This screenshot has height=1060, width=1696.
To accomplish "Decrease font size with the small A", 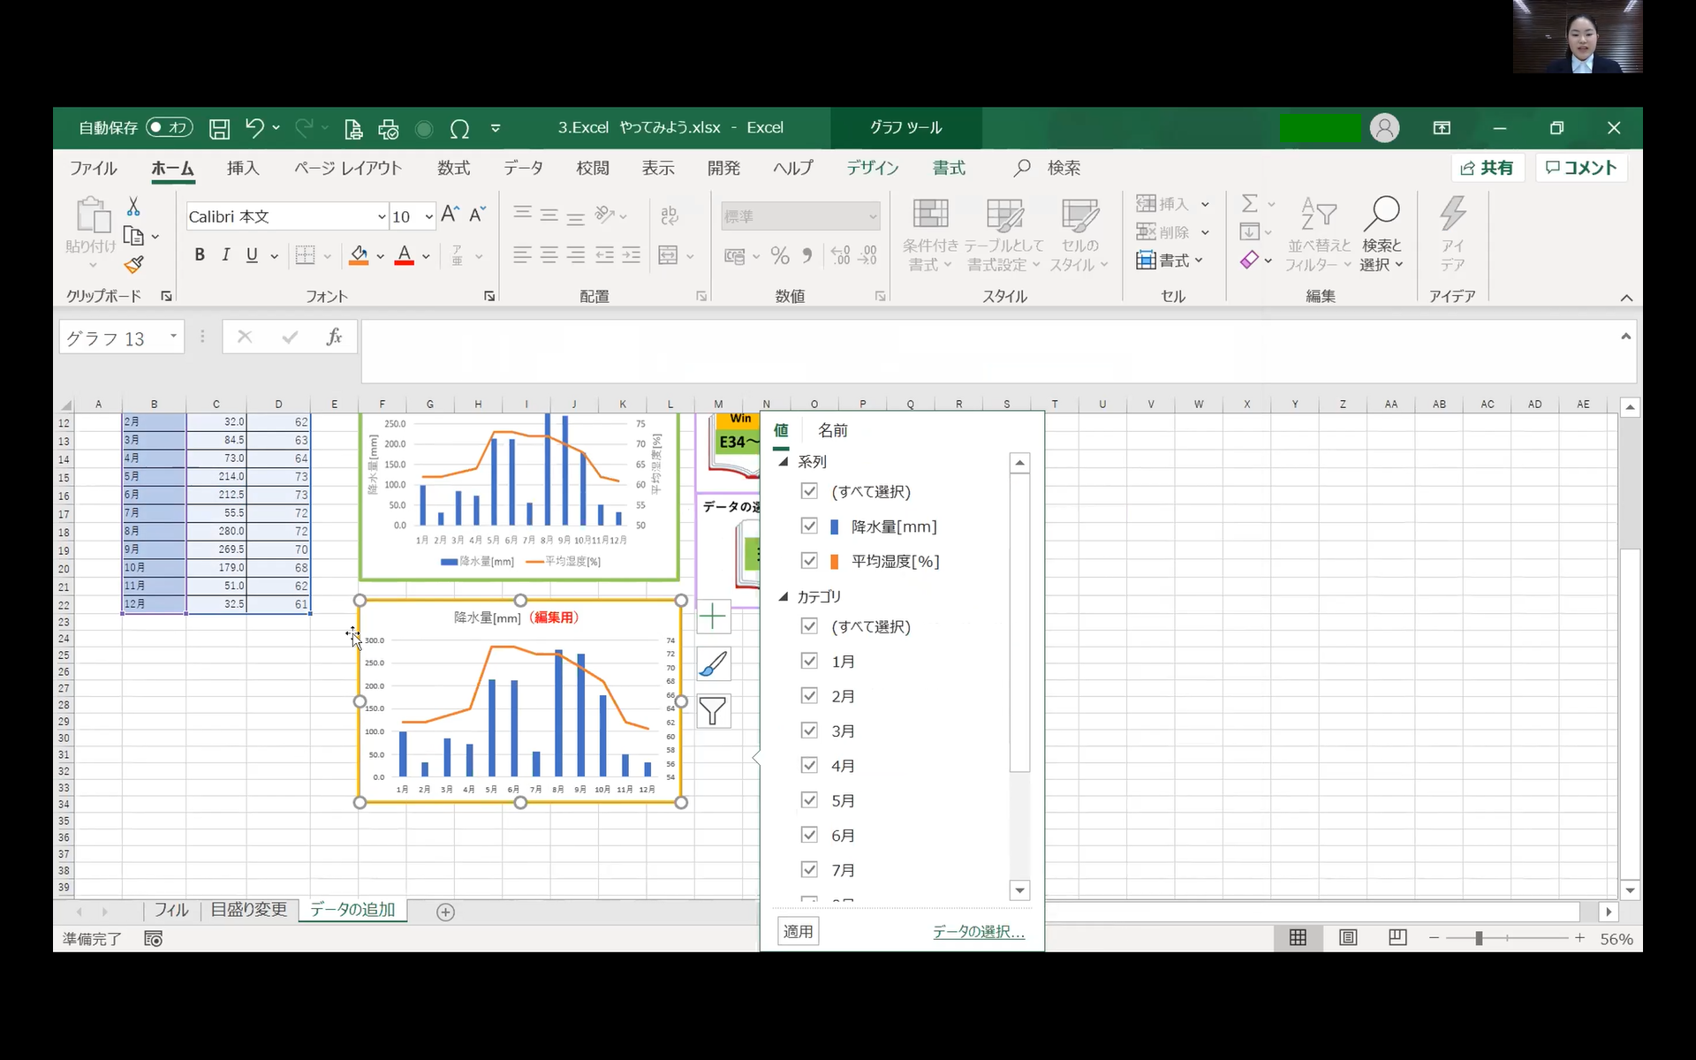I will pyautogui.click(x=477, y=215).
